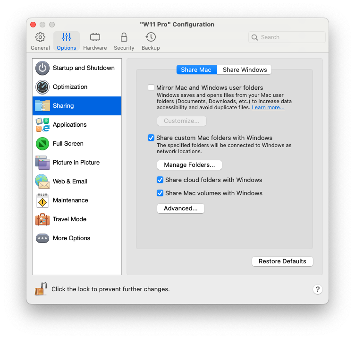Open Applications settings in sidebar
Screen dimensions: 355x339
pos(77,125)
